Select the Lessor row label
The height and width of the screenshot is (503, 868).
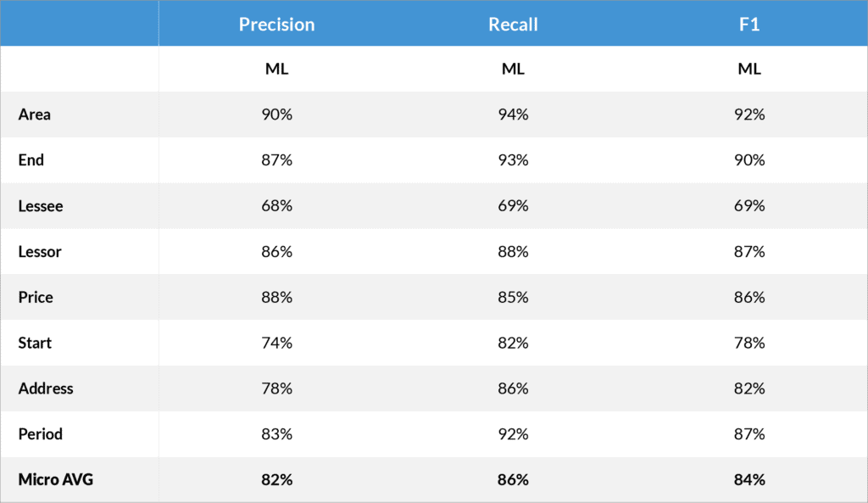tap(40, 252)
